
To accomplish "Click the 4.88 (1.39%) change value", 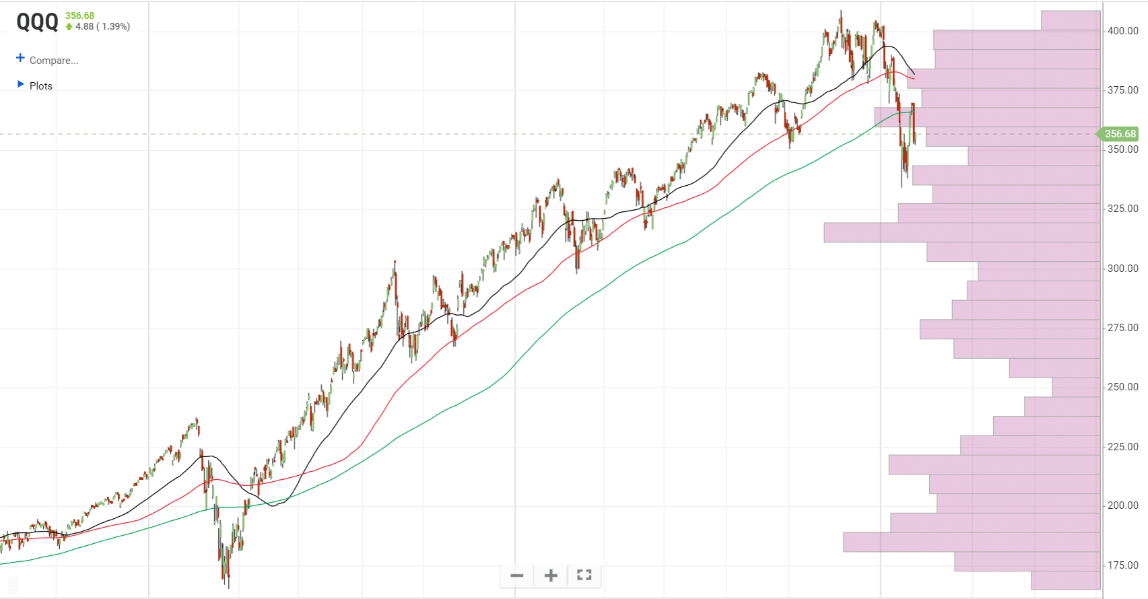I will (103, 27).
